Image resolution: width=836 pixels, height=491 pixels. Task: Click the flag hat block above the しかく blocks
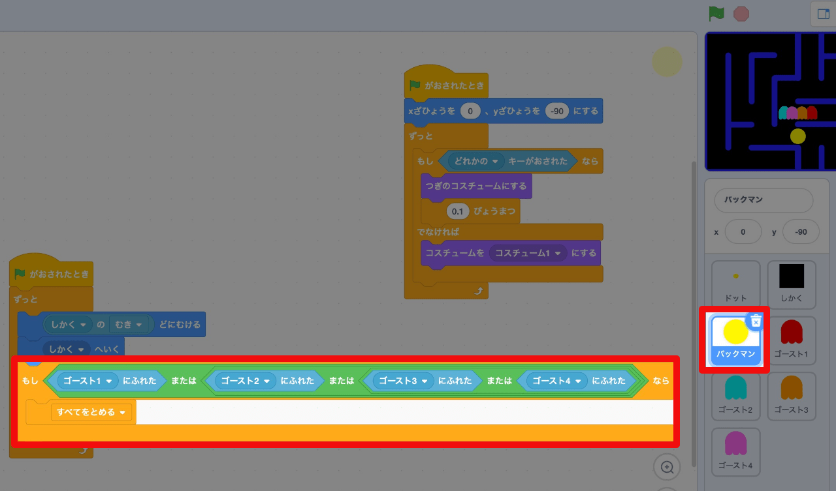[51, 273]
